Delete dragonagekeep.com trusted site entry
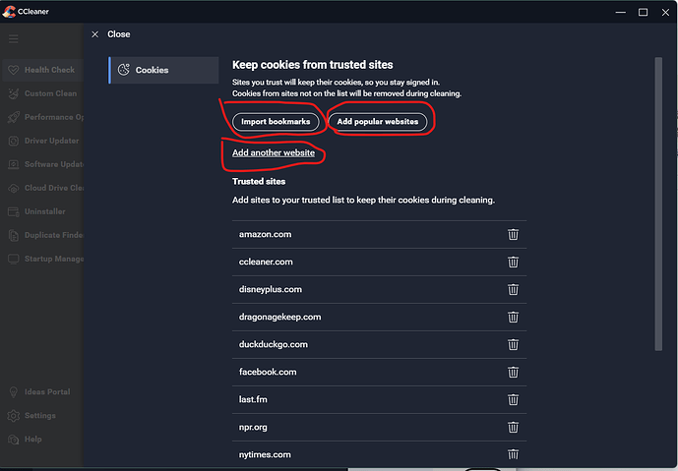 pos(513,318)
